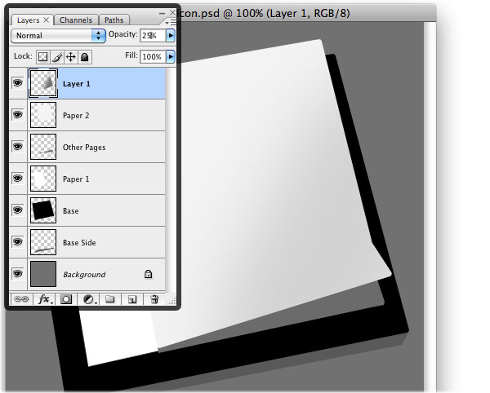
Task: Select the Layer 1 name
Action: [x=77, y=84]
